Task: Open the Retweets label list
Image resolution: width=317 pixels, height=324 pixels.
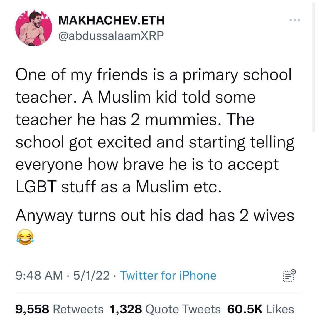Action: coord(79,309)
